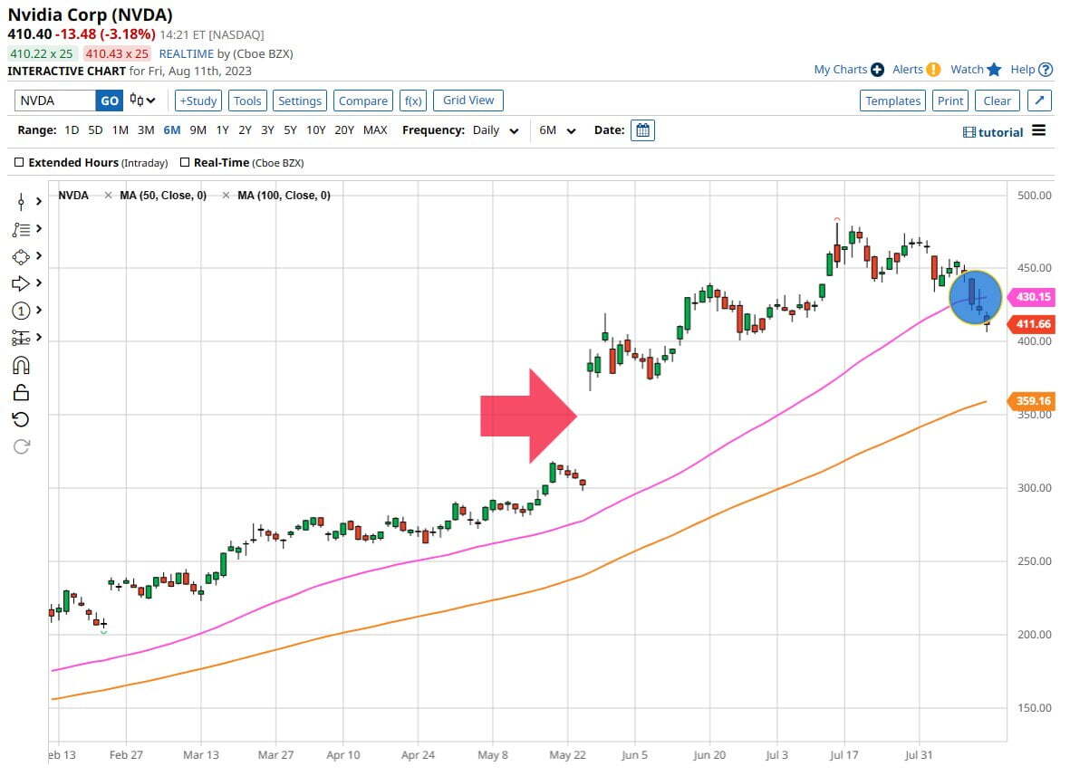Select the 6M range
The image size is (1070, 776).
click(172, 130)
